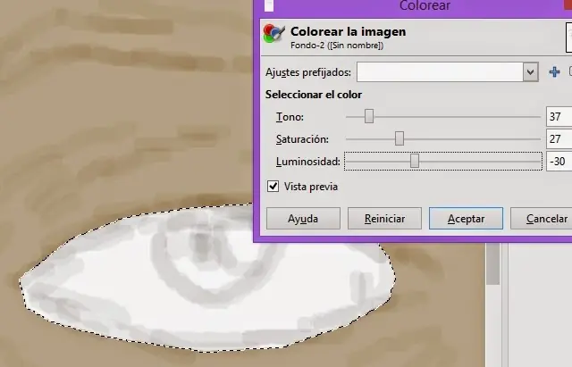Click the blue plus icon to save preset
The image size is (572, 367).
click(554, 71)
